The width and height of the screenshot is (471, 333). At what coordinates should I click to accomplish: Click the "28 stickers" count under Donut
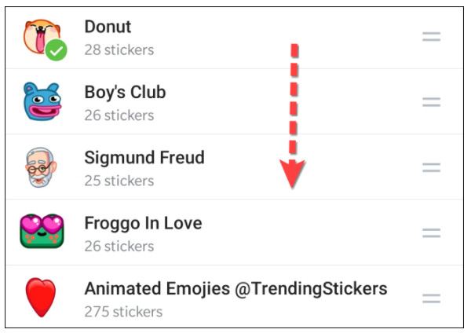[119, 50]
